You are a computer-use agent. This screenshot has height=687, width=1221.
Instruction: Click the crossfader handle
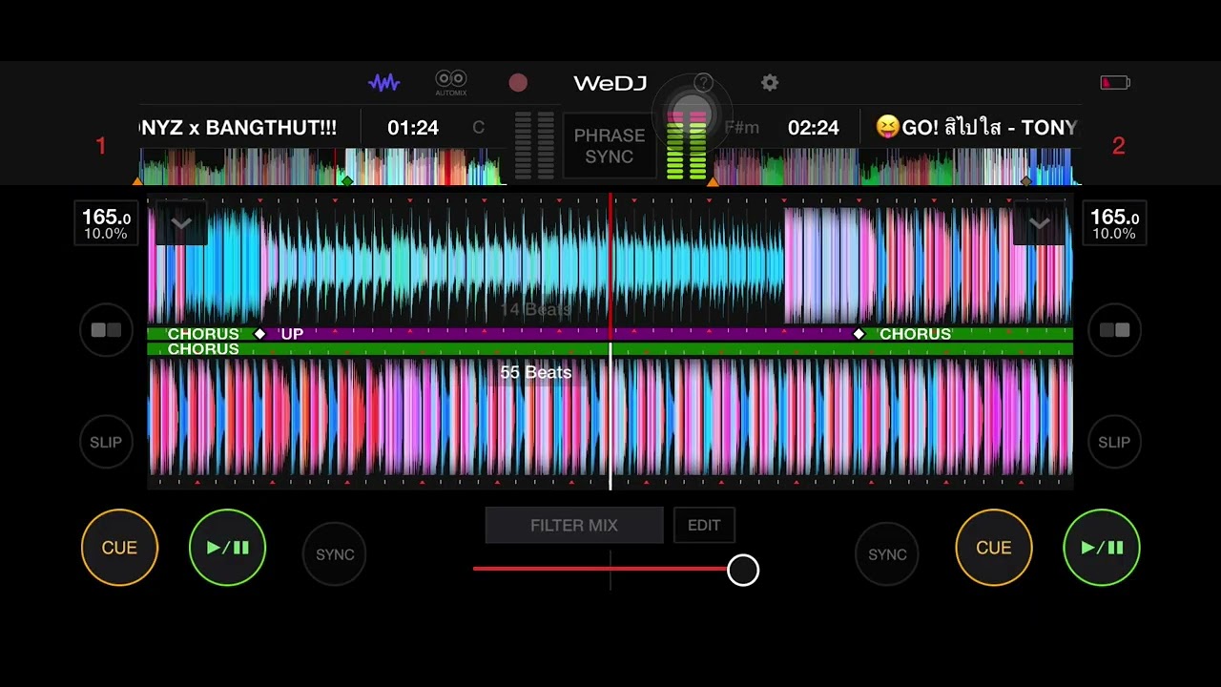pyautogui.click(x=743, y=571)
